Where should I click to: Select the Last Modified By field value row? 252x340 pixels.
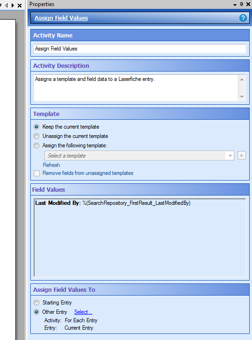pyautogui.click(x=140, y=203)
